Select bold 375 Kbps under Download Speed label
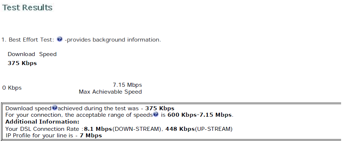348x146 pixels. click(x=22, y=63)
